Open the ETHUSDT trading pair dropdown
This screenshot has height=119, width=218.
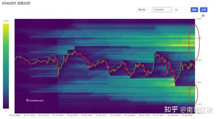pyautogui.click(x=162, y=10)
